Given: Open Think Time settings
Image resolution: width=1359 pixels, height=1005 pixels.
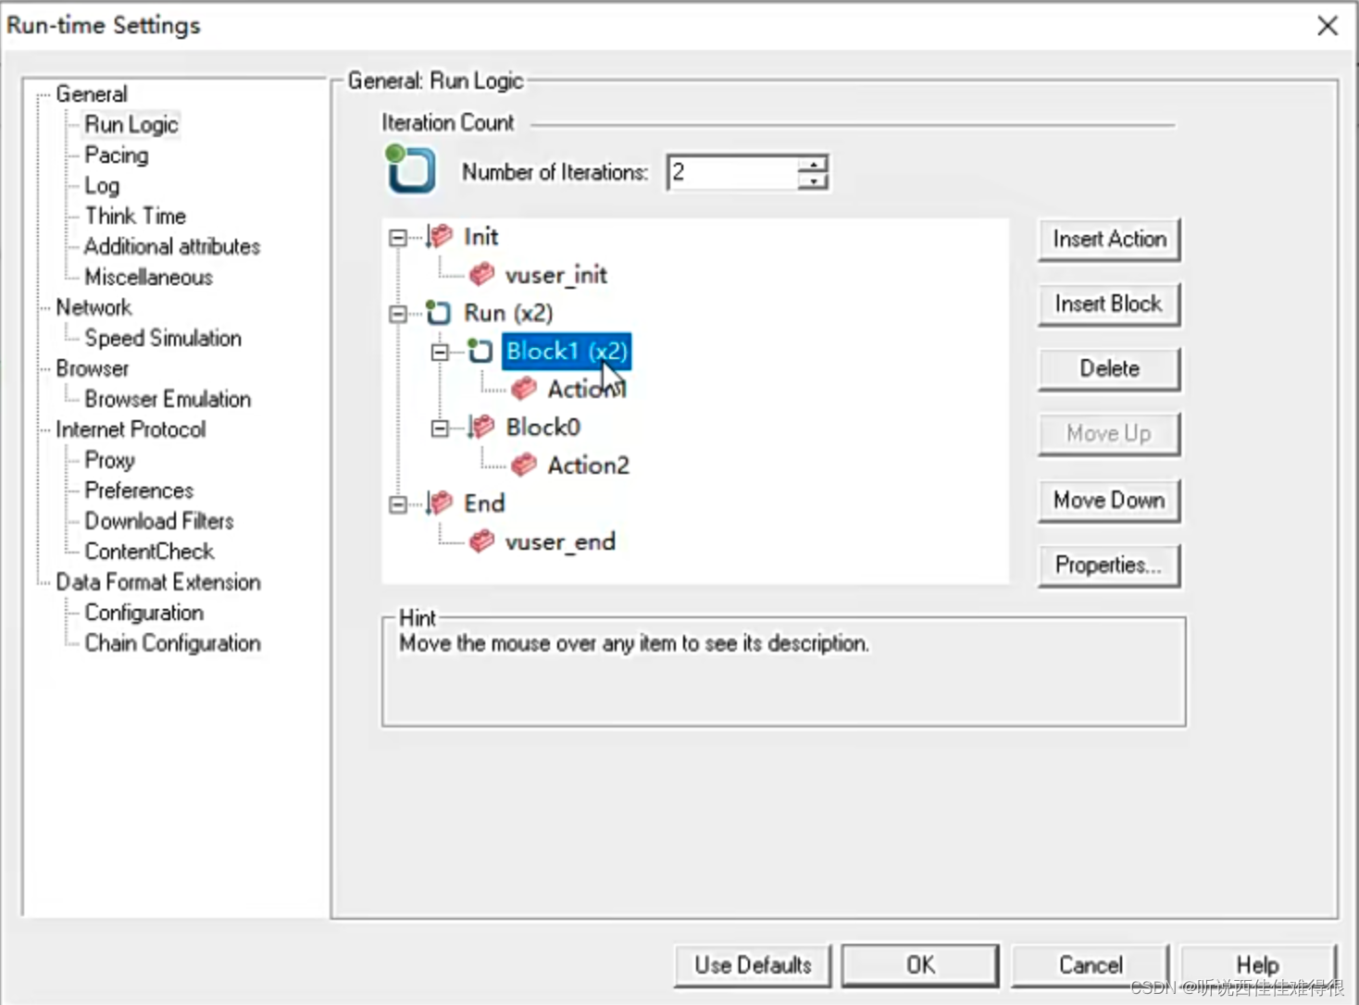Looking at the screenshot, I should (135, 216).
